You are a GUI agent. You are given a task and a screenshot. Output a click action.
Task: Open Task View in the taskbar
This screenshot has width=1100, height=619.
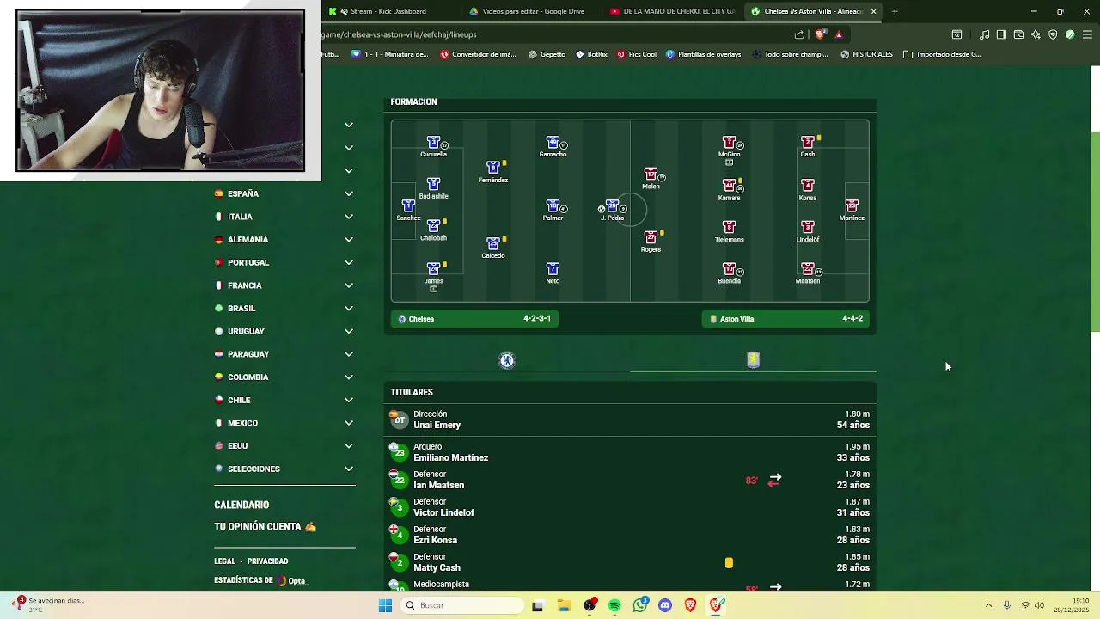click(537, 605)
